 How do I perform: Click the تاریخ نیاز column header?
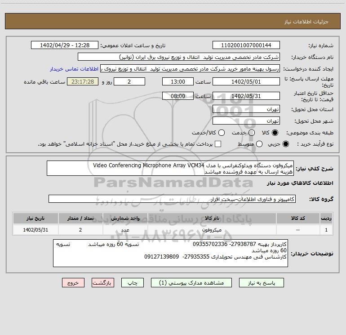pyautogui.click(x=35, y=218)
